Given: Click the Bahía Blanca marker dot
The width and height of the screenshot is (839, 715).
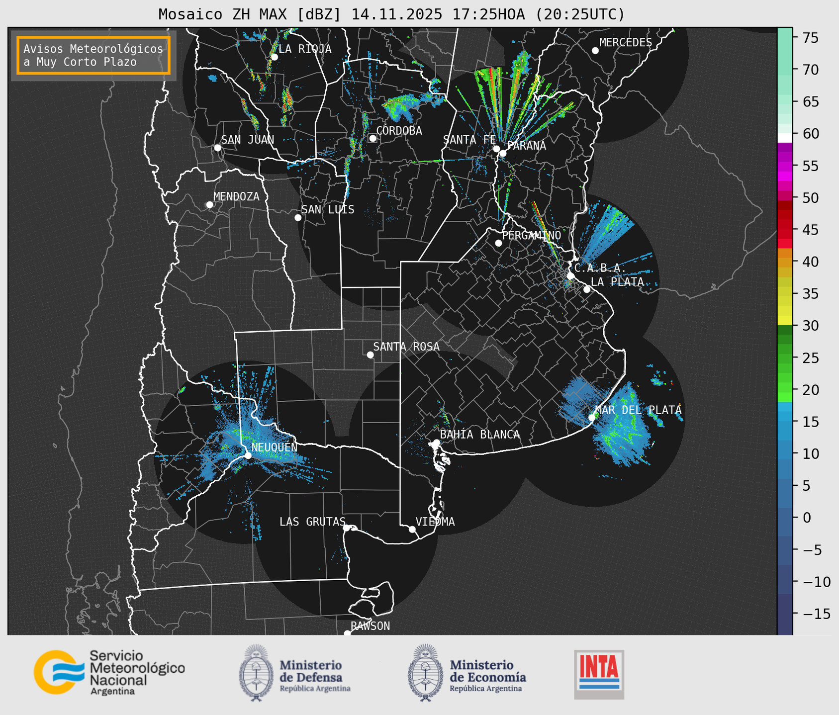Looking at the screenshot, I should tap(436, 443).
